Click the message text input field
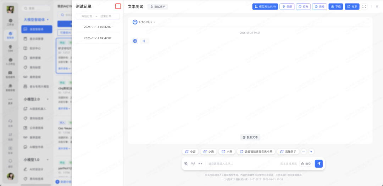Viewport: 383px width, 186px height. [241, 164]
